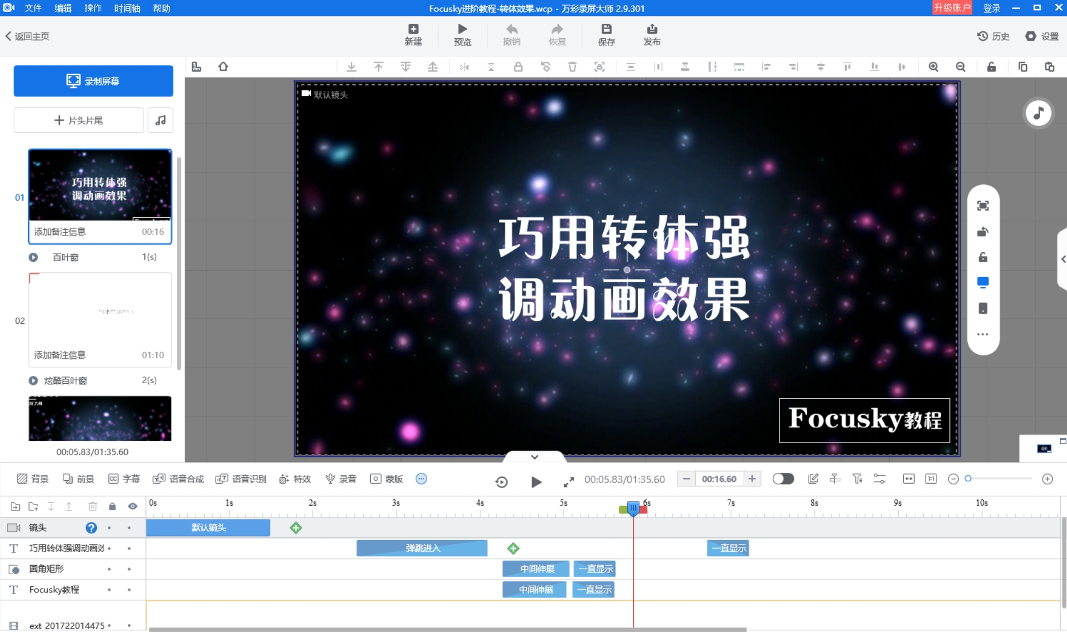The image size is (1067, 637).
Task: Click the add music icon beside 片头片尾
Action: point(161,120)
